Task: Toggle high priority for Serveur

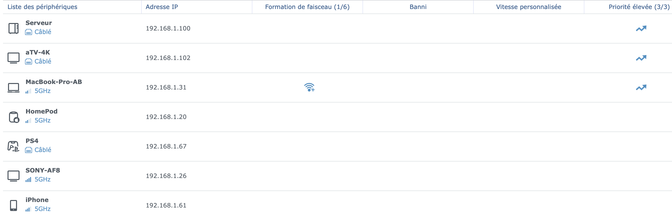Action: tap(641, 28)
